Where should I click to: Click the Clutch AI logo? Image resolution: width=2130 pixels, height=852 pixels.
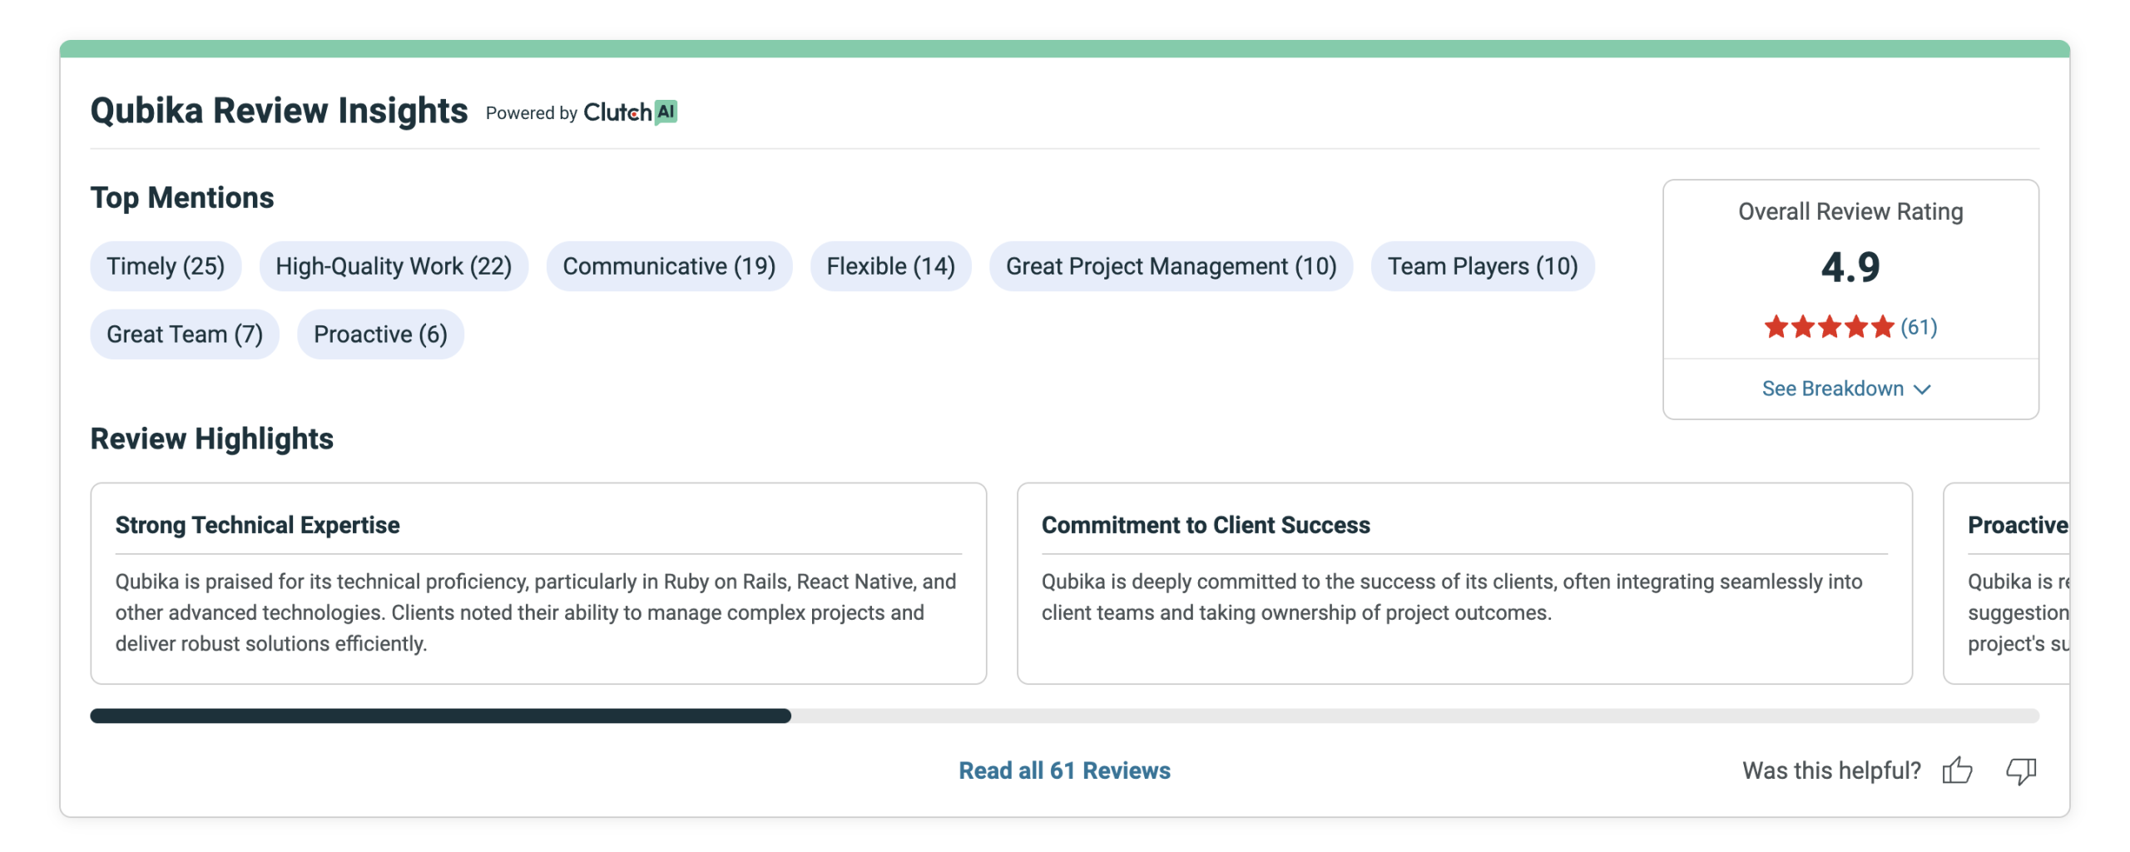(x=630, y=112)
